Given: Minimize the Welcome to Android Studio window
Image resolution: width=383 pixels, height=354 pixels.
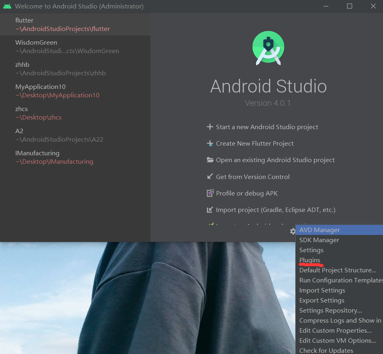Looking at the screenshot, I should [326, 6].
